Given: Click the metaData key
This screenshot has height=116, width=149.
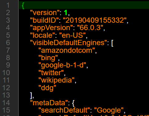Looking at the screenshot, I should point(49,103).
